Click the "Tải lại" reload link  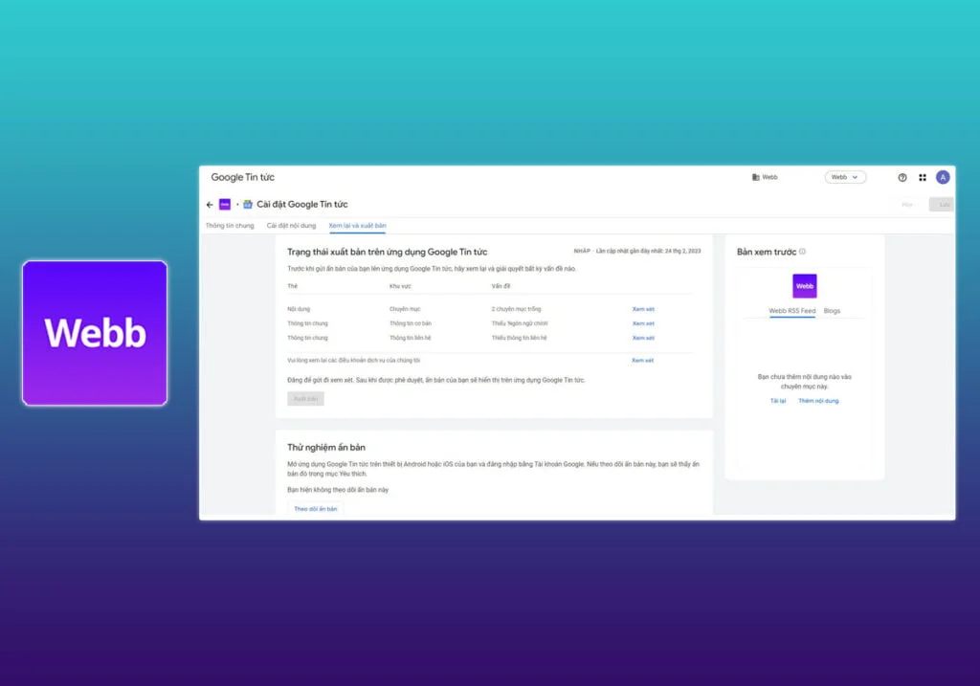[x=778, y=401]
